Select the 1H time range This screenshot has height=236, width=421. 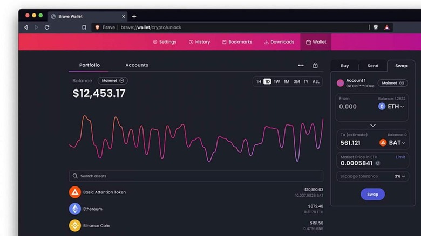(x=259, y=81)
